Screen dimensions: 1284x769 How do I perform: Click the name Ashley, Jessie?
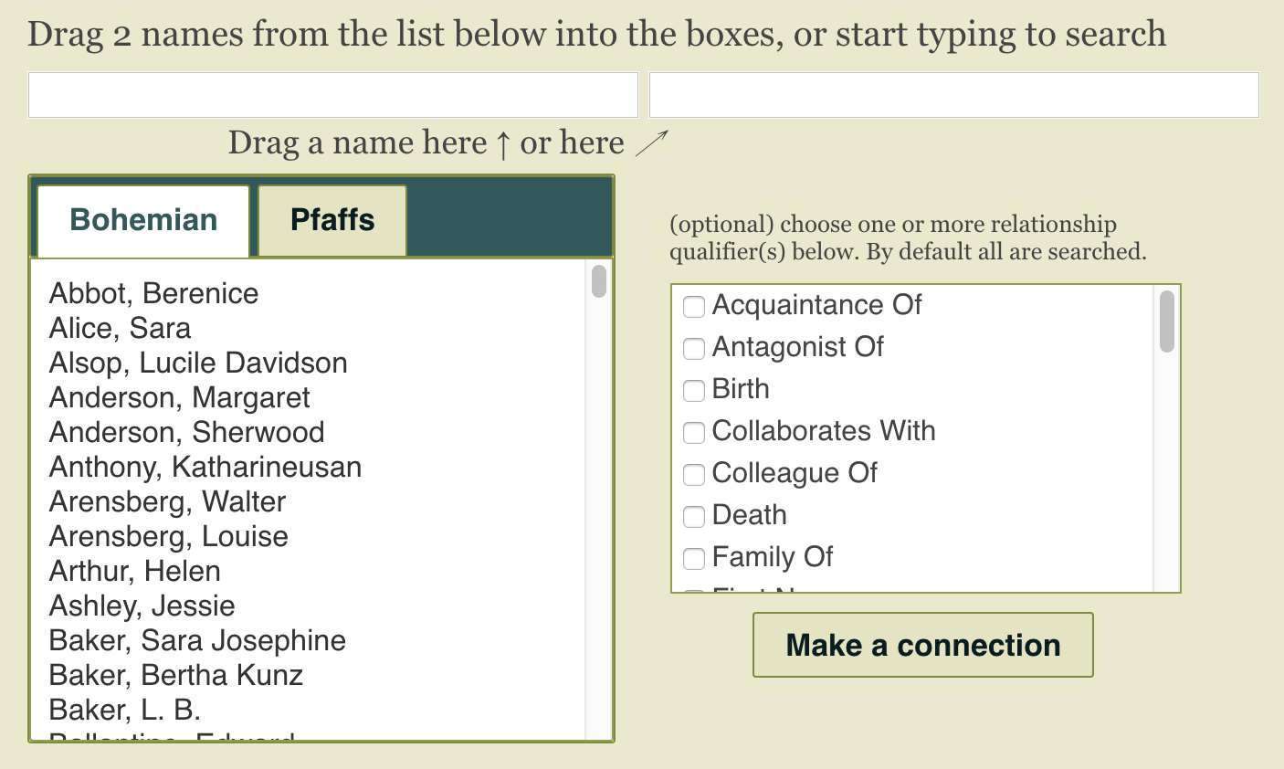(x=142, y=606)
